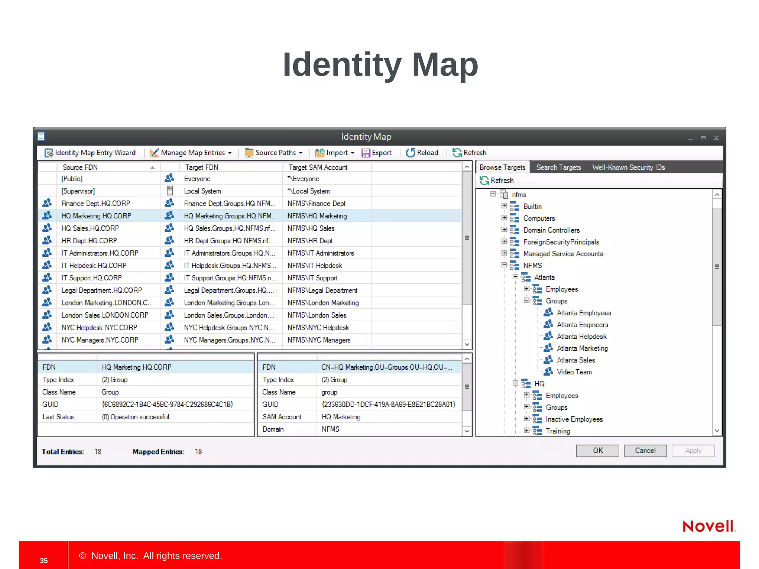This screenshot has width=759, height=569.
Task: Sort by Target FDN column header
Action: [231, 167]
